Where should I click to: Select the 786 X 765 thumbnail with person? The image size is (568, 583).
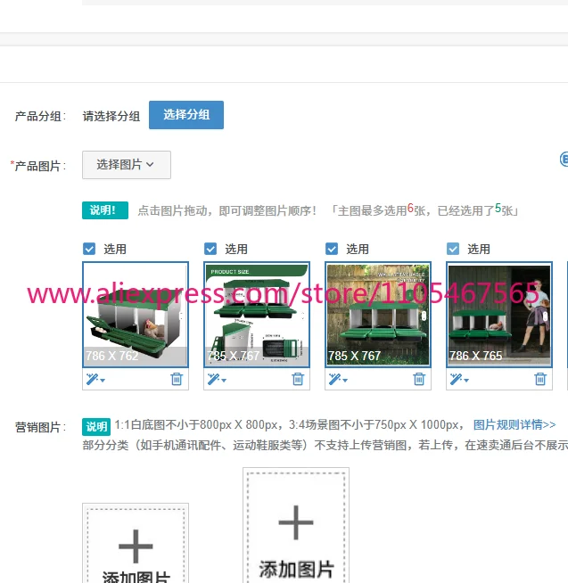(499, 315)
